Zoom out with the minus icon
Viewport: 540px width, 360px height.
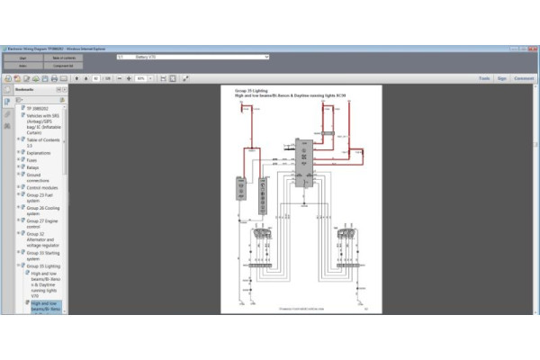(x=121, y=78)
